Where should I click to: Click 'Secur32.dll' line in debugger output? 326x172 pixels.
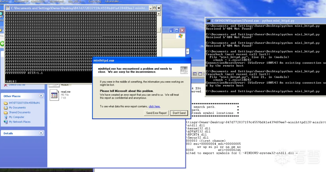[x=197, y=137]
